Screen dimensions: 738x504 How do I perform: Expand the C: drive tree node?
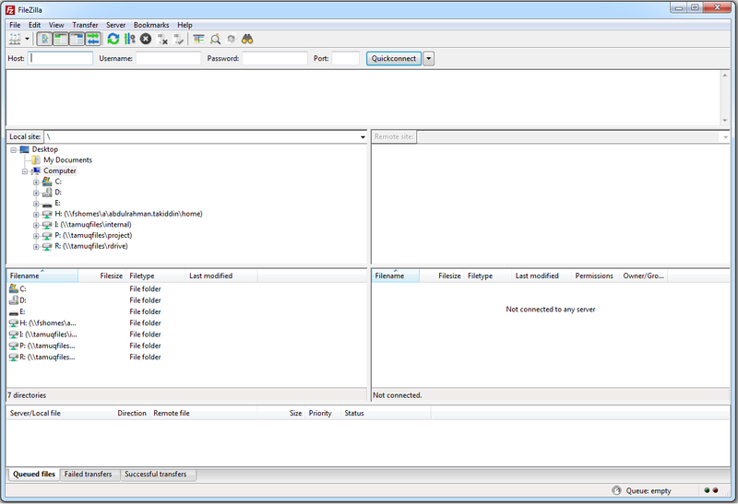tap(36, 182)
